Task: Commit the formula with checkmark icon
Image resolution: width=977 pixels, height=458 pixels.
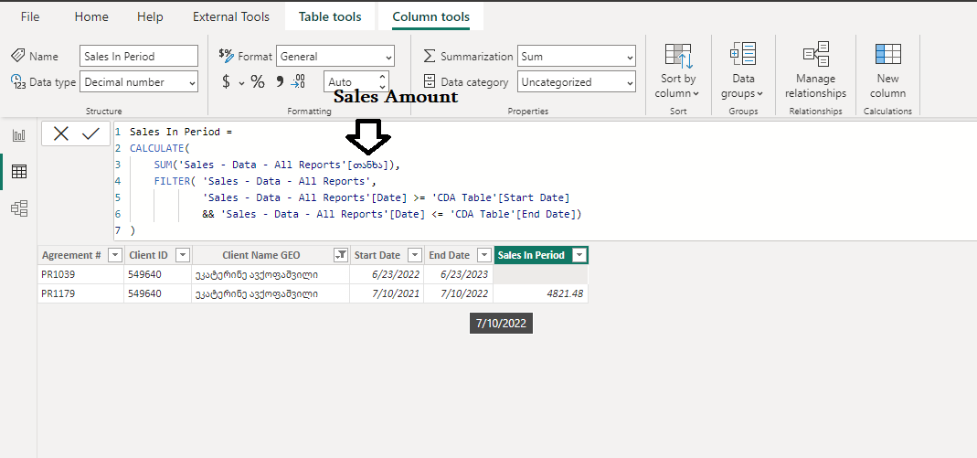Action: coord(91,133)
